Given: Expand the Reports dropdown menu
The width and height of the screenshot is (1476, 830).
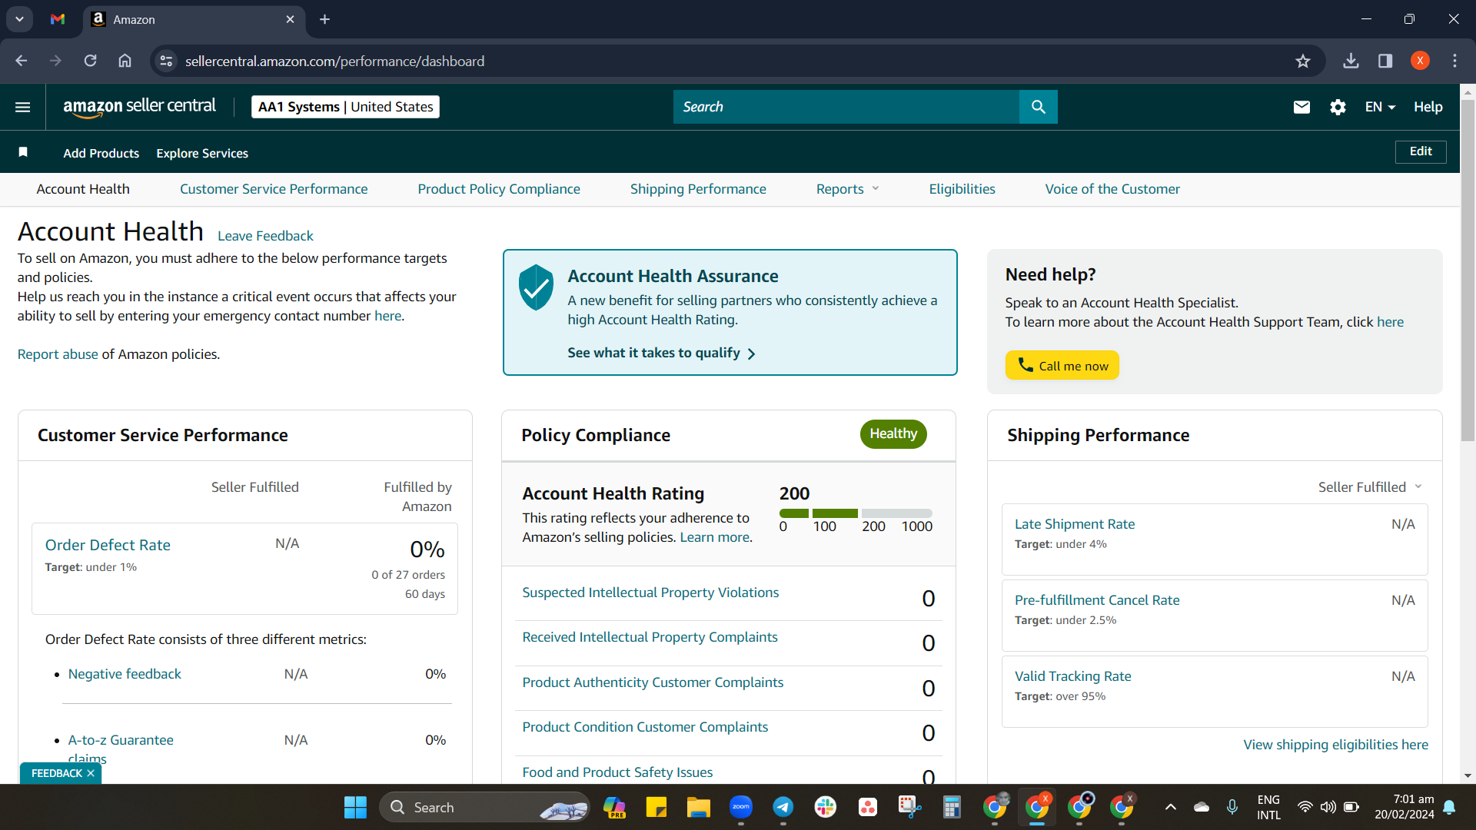Looking at the screenshot, I should coord(847,189).
